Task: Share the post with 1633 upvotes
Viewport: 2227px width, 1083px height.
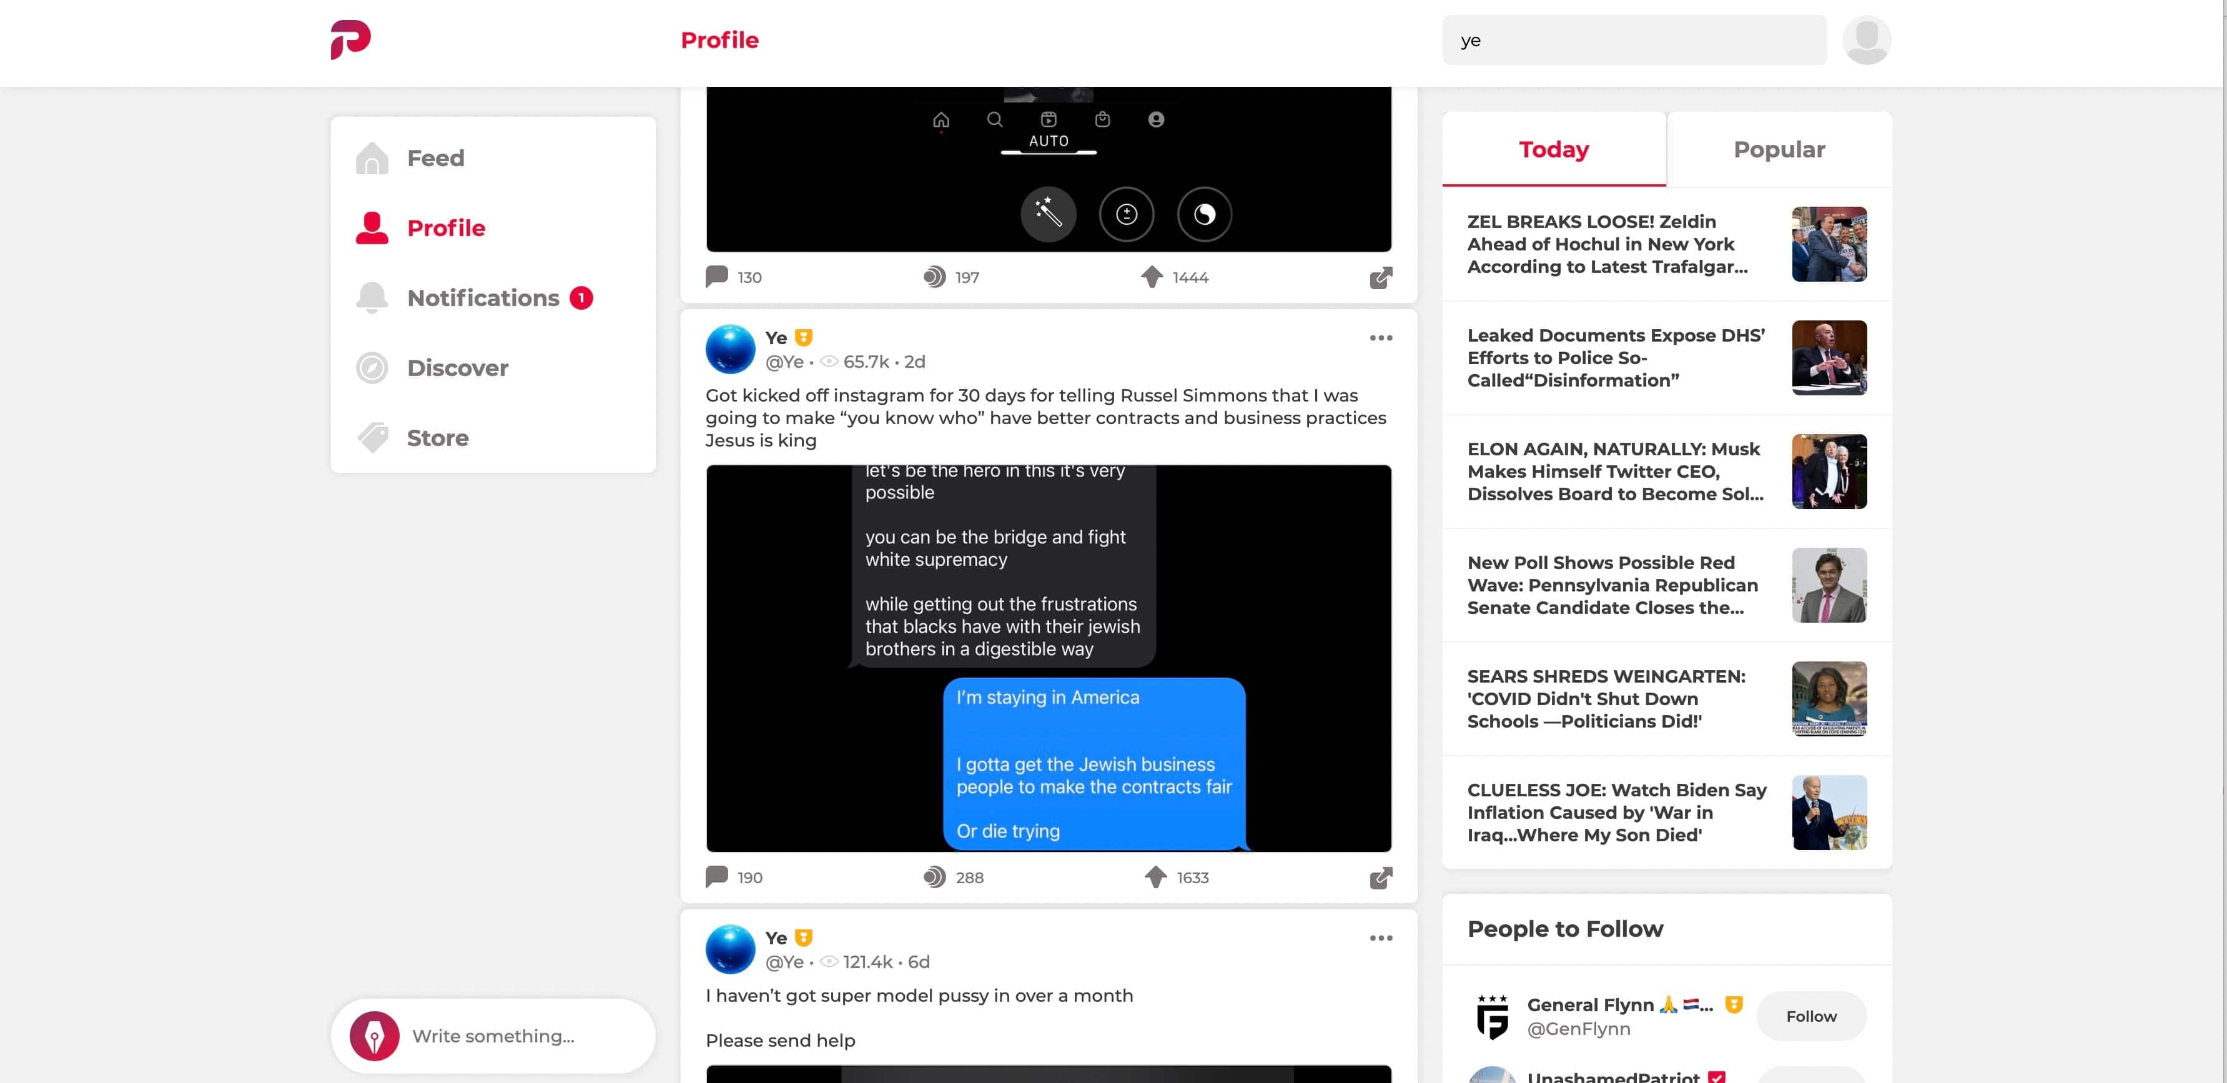Action: point(1381,878)
